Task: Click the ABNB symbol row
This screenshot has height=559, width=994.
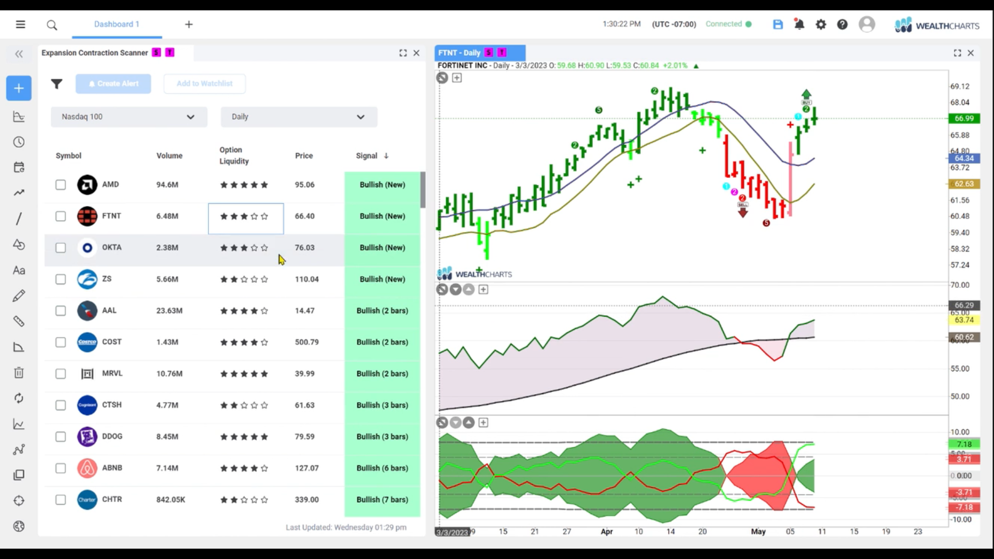Action: tap(232, 468)
